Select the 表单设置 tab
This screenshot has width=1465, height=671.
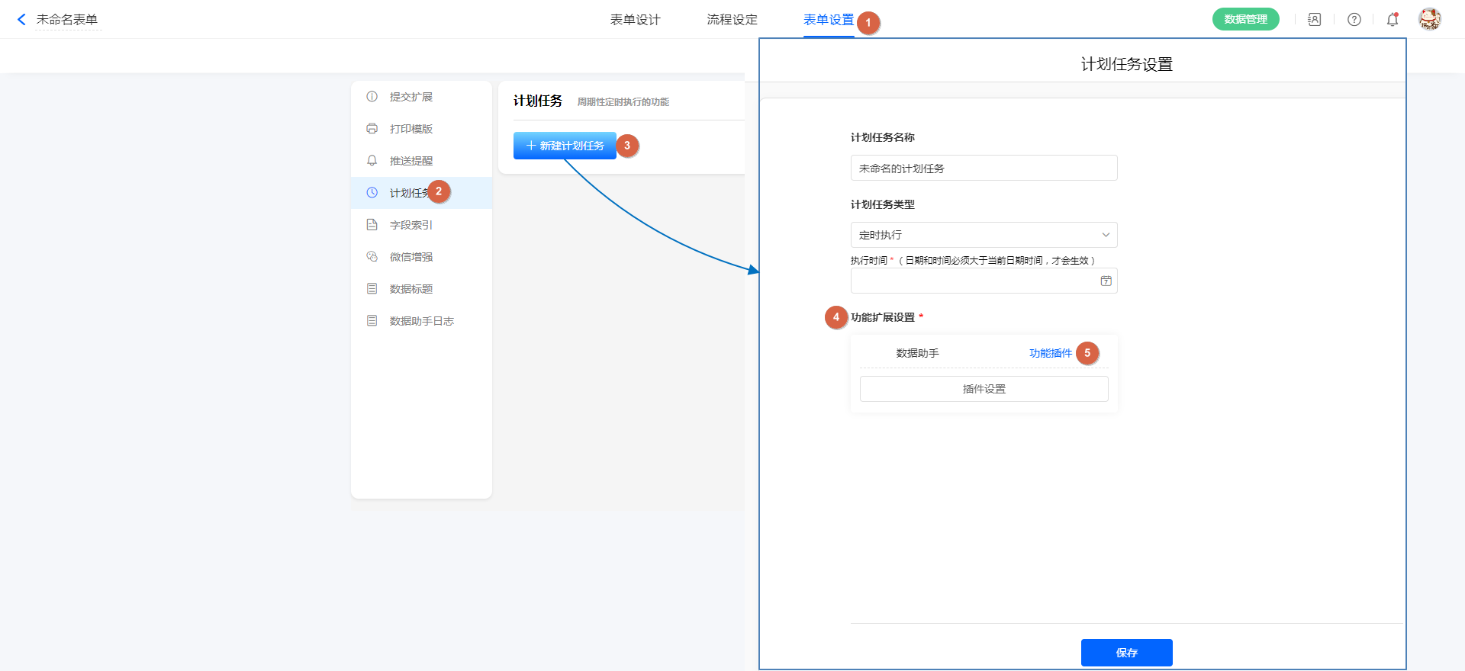coord(828,20)
